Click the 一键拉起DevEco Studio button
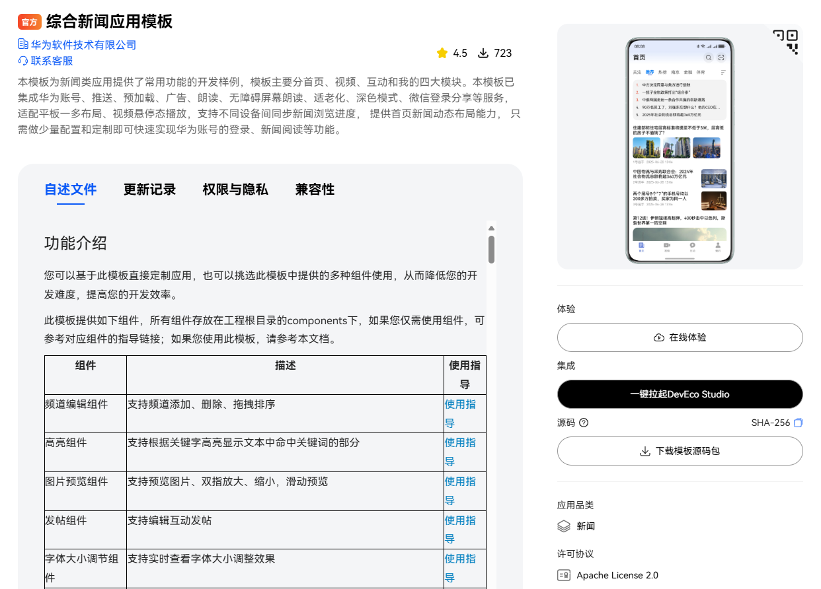 click(x=680, y=394)
